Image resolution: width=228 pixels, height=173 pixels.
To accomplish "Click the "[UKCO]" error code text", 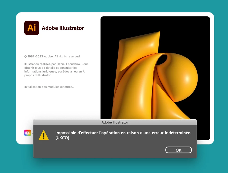I will (x=62, y=138).
